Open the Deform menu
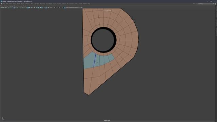The image size is (217, 122). click(64, 4)
